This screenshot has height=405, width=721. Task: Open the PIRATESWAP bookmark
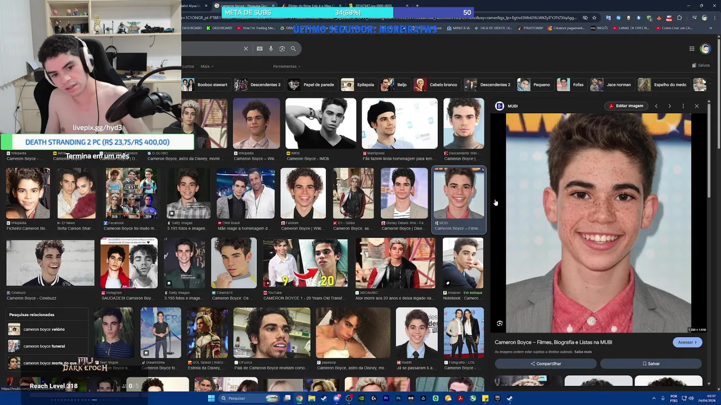pyautogui.click(x=529, y=28)
